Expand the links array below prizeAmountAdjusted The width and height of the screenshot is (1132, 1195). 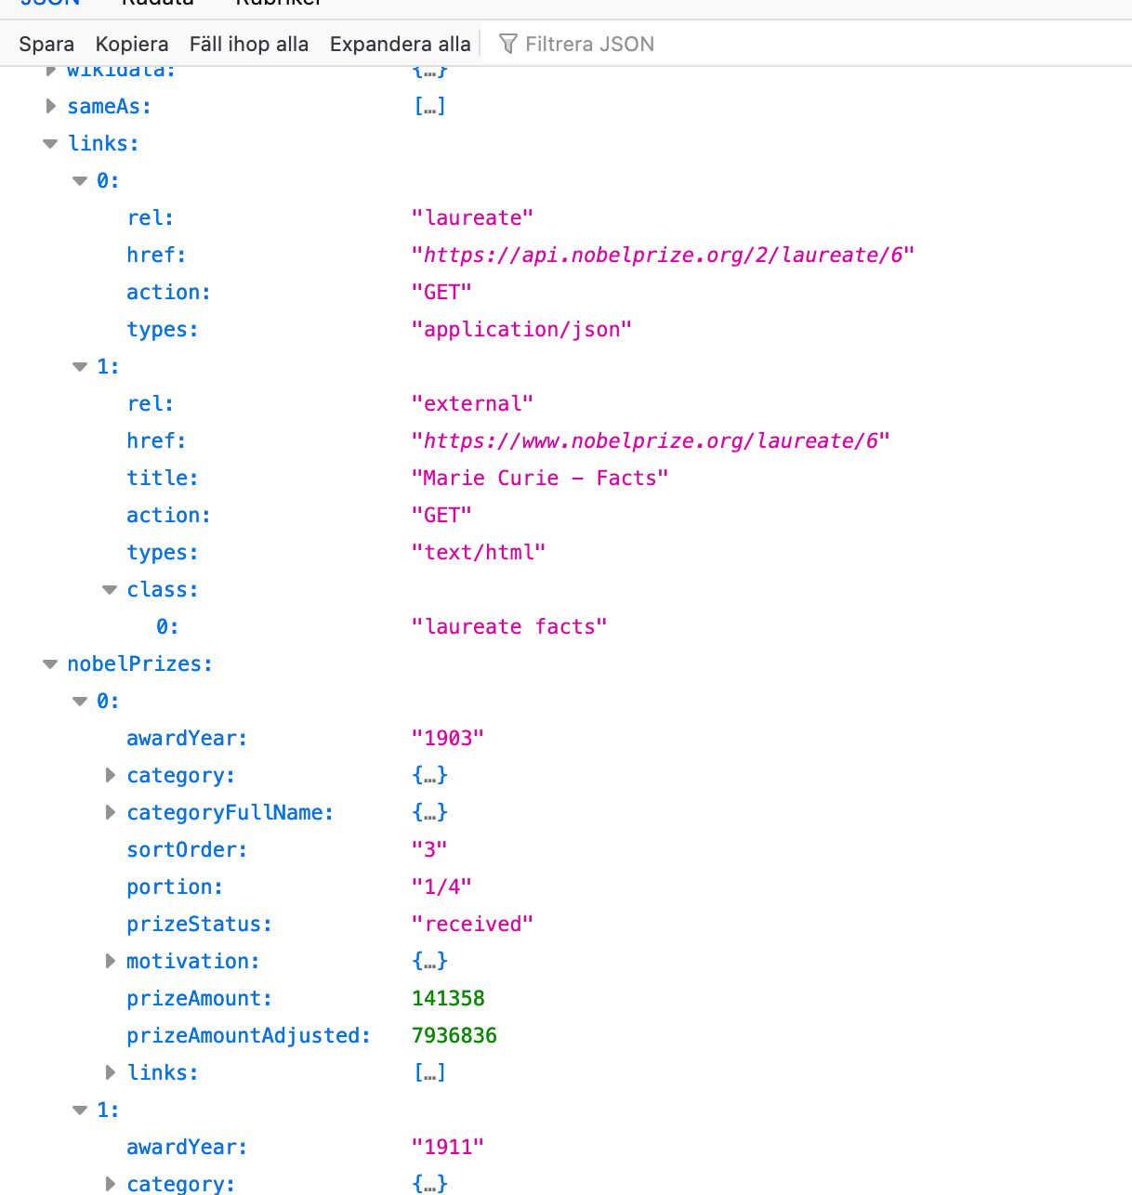(111, 1073)
